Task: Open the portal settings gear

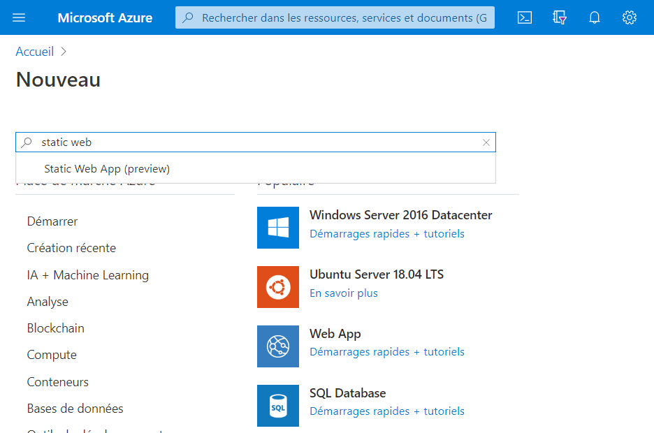Action: pyautogui.click(x=630, y=17)
